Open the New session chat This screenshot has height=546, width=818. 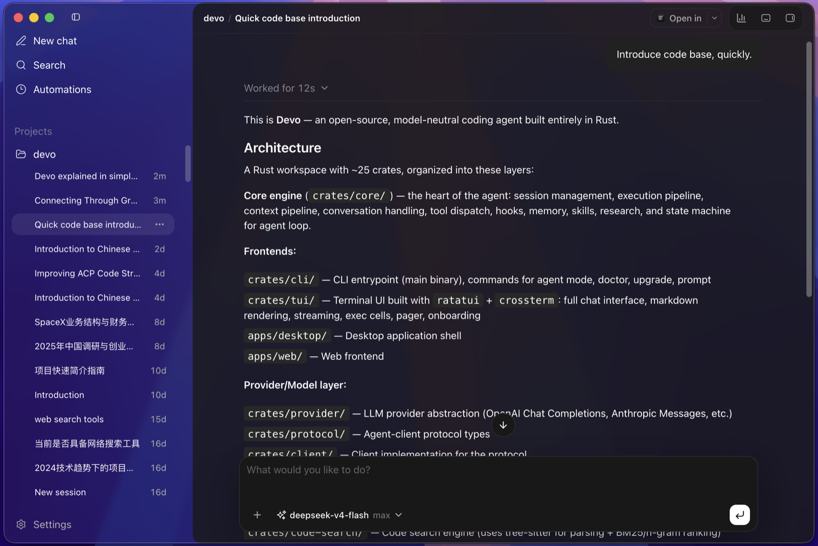pyautogui.click(x=93, y=492)
